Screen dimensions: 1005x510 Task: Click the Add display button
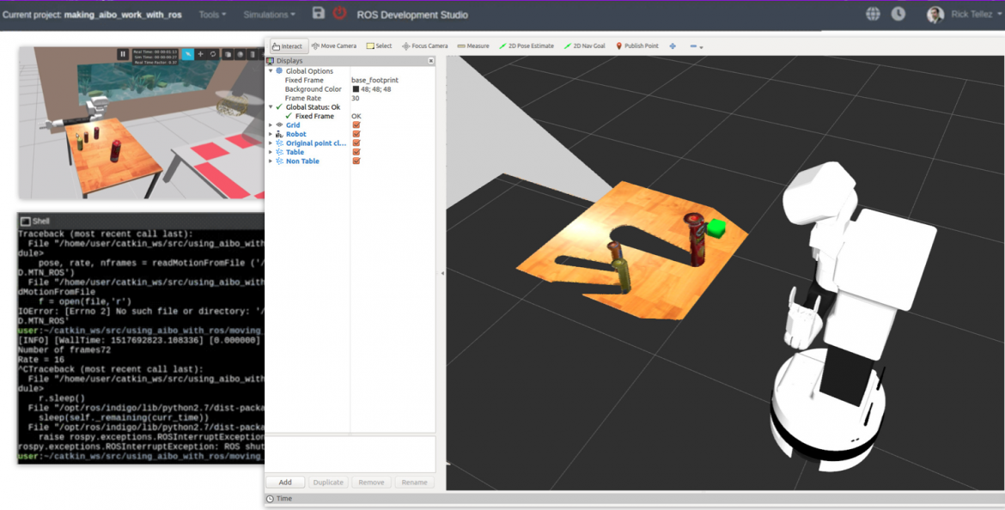(x=285, y=483)
